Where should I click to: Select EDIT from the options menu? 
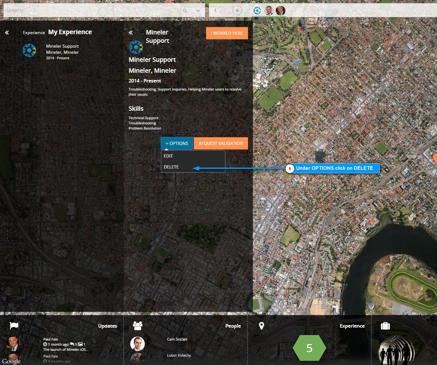pos(168,156)
